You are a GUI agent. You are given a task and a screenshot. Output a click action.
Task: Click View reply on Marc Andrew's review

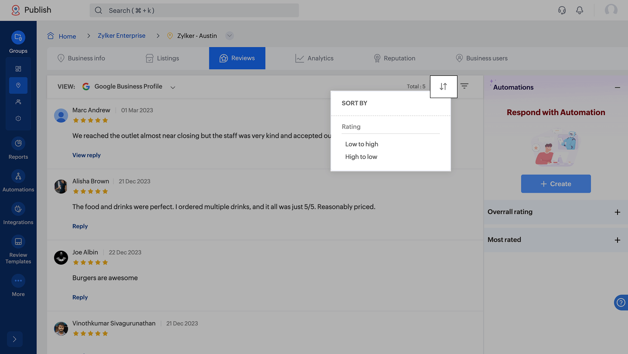(x=86, y=155)
